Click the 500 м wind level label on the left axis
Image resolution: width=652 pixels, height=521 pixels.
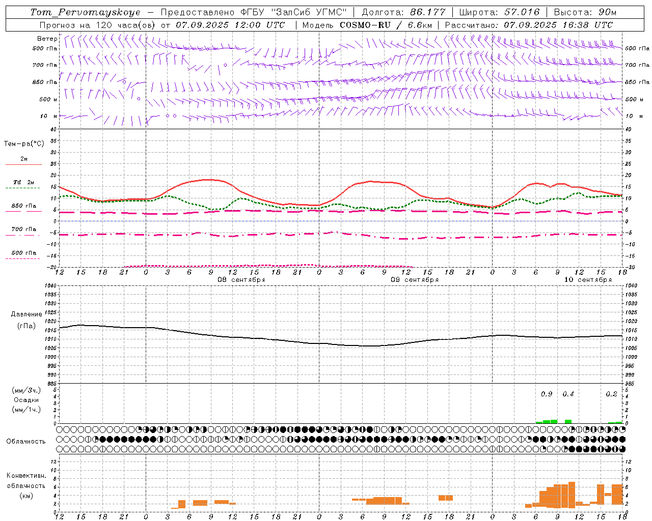[48, 99]
